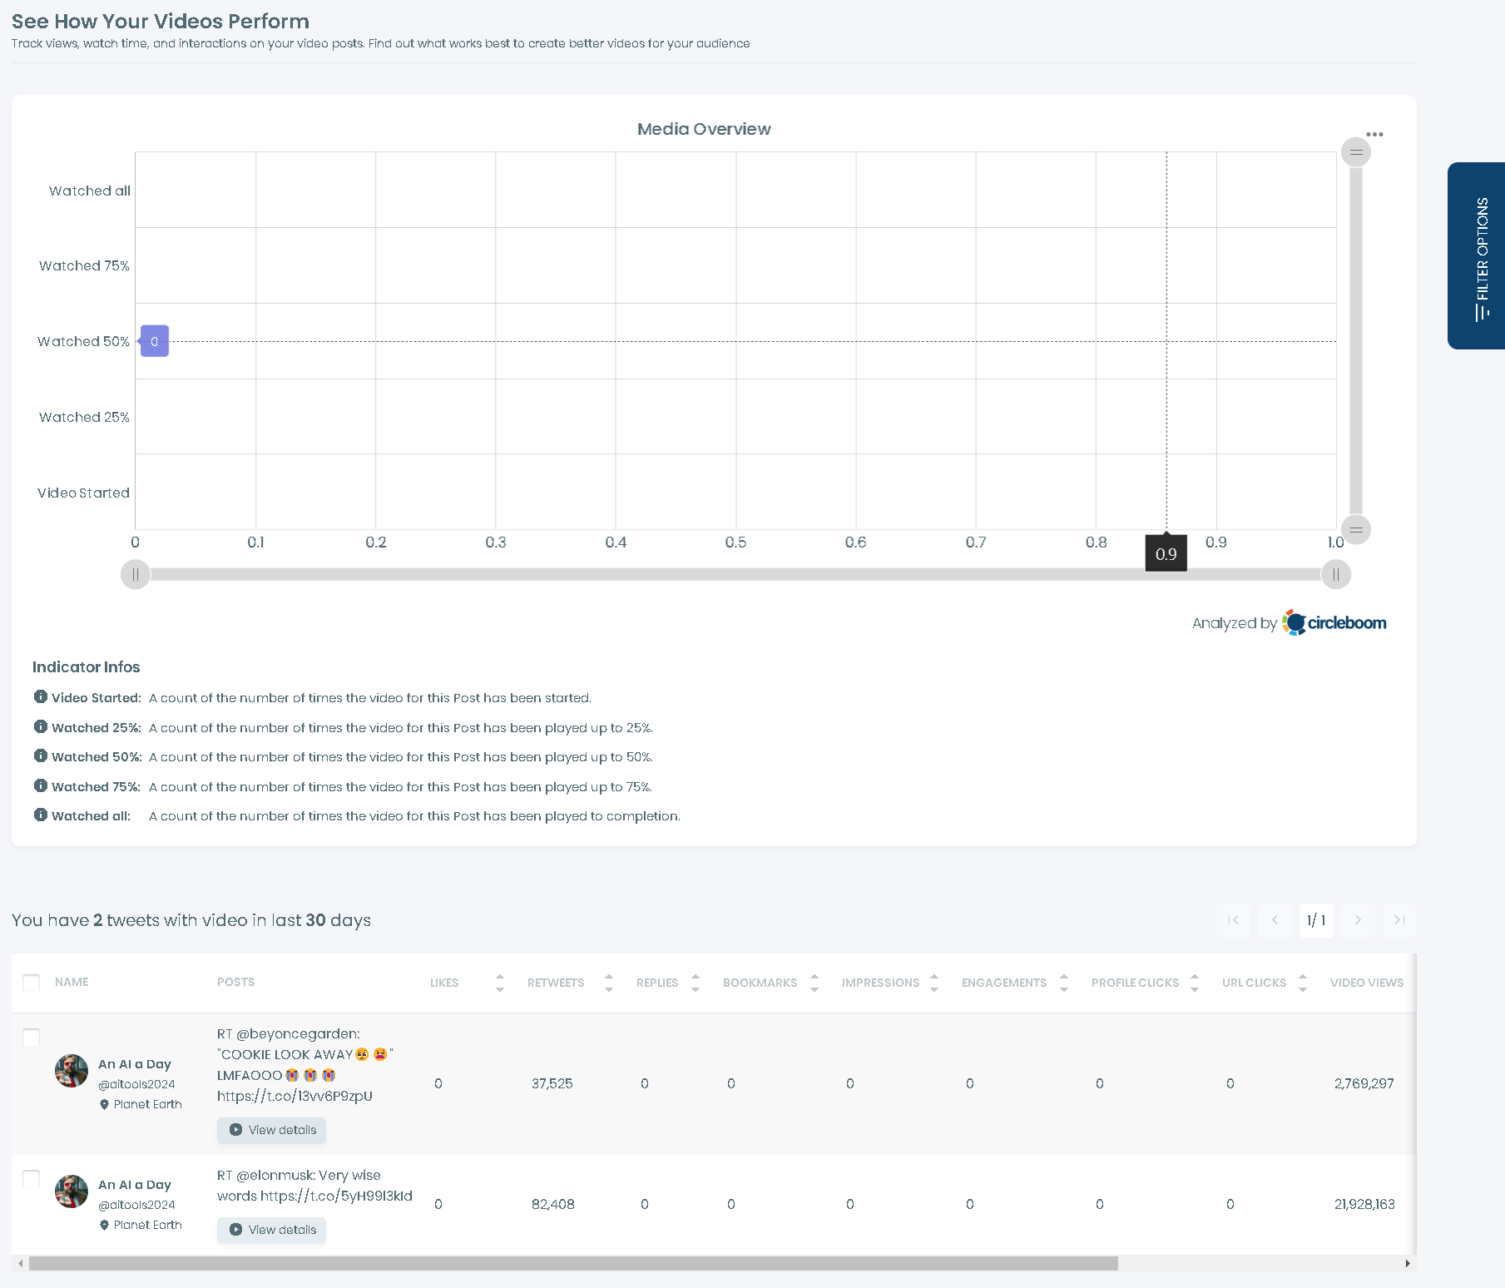Open the Filter Options side panel
Viewport: 1505px width, 1288px height.
pyautogui.click(x=1477, y=255)
